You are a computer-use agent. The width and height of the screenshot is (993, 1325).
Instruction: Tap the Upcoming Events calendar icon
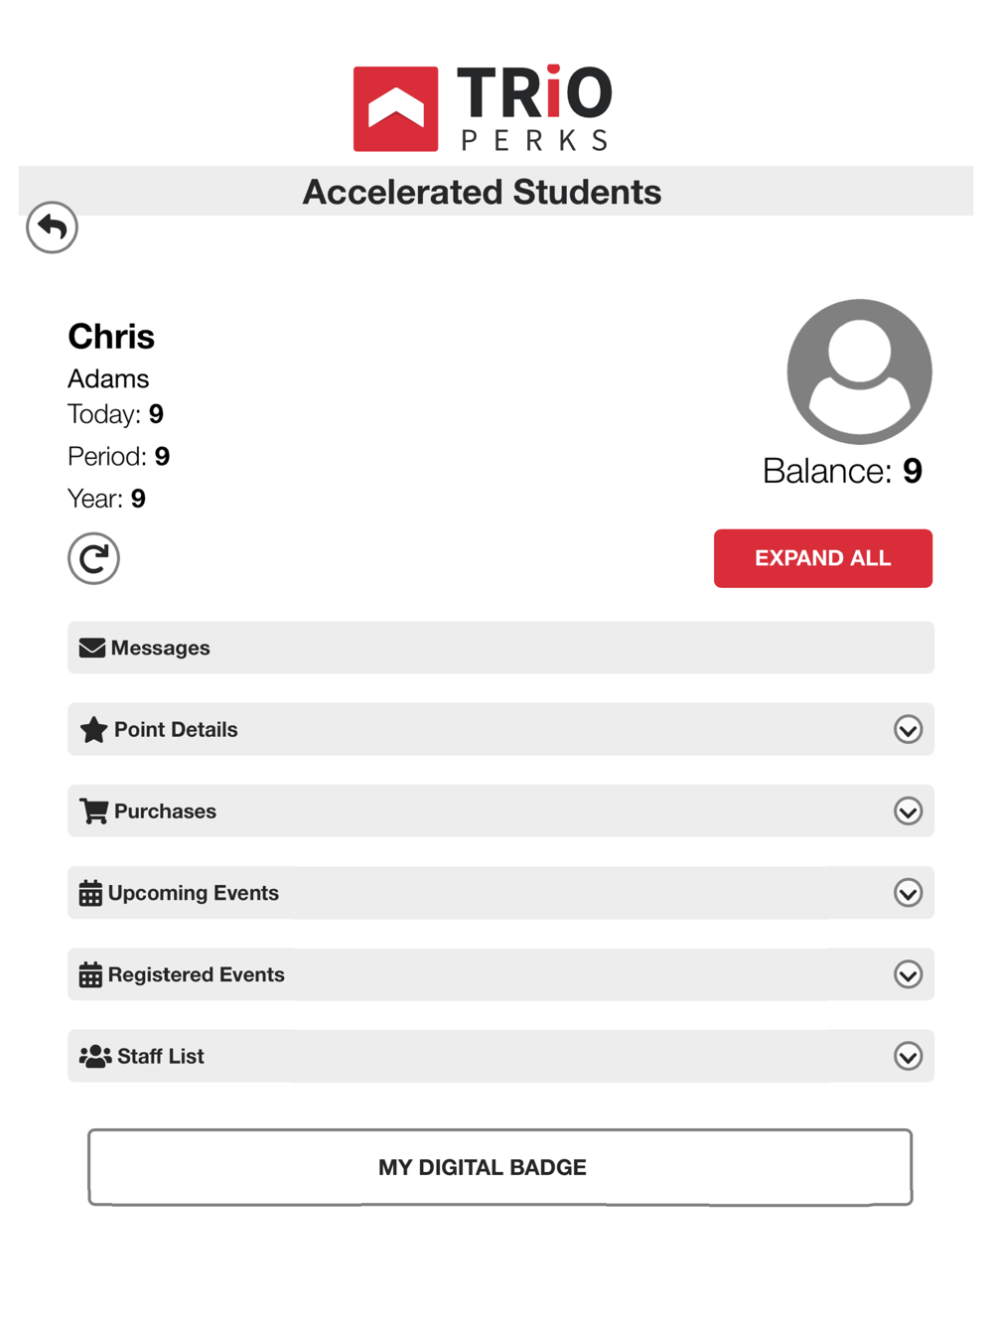click(90, 893)
